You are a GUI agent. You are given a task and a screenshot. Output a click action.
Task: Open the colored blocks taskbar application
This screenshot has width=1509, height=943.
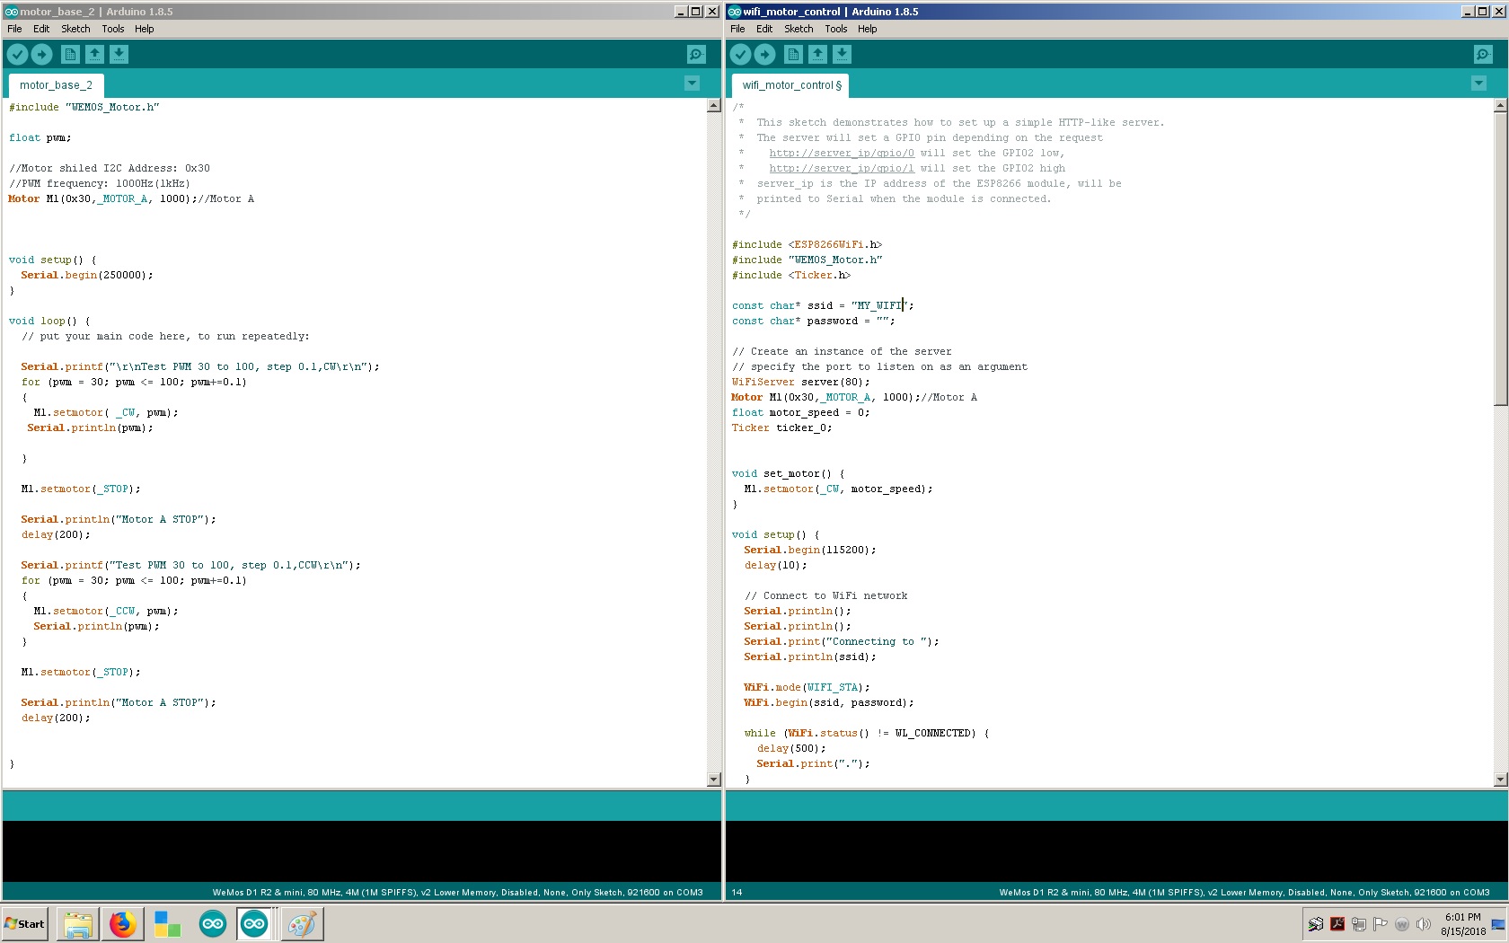(167, 923)
